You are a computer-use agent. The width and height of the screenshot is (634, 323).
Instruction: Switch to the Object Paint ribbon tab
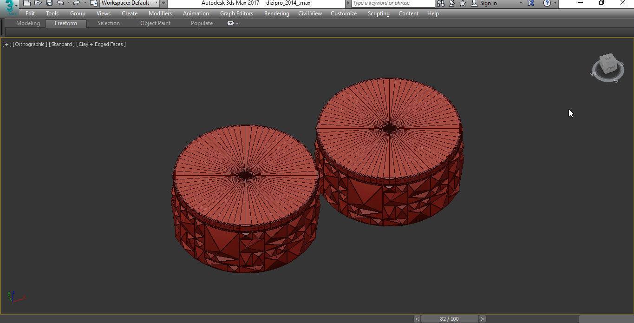(x=155, y=23)
